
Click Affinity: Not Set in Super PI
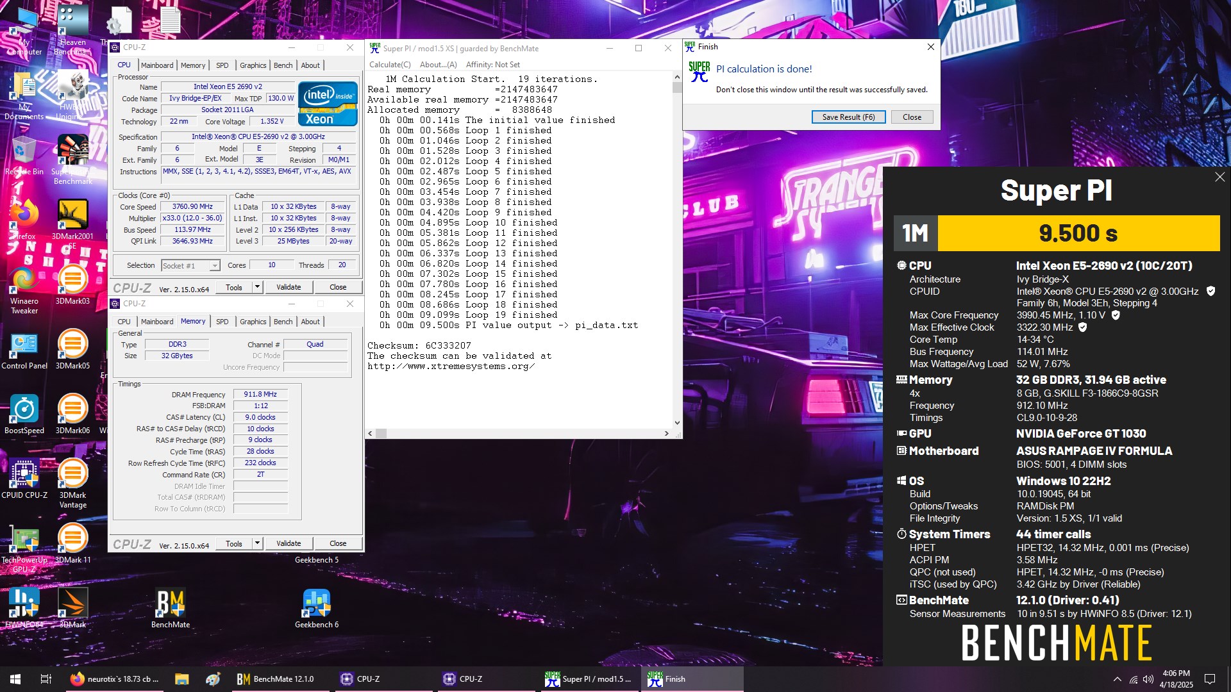coord(493,65)
